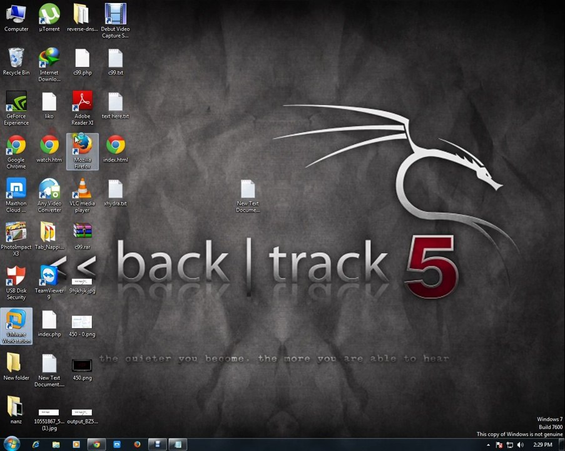
Task: Switch to last running taskbar window
Action: [x=178, y=445]
